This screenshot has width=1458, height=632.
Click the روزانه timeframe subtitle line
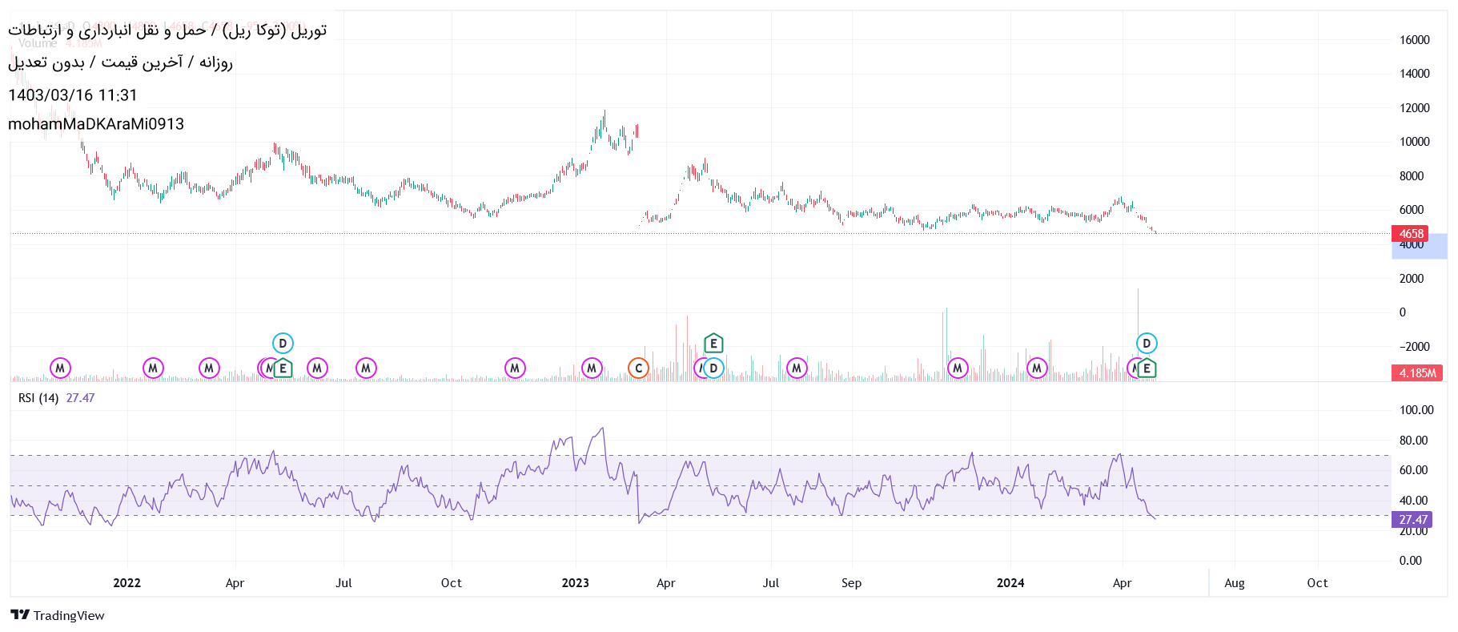(120, 62)
